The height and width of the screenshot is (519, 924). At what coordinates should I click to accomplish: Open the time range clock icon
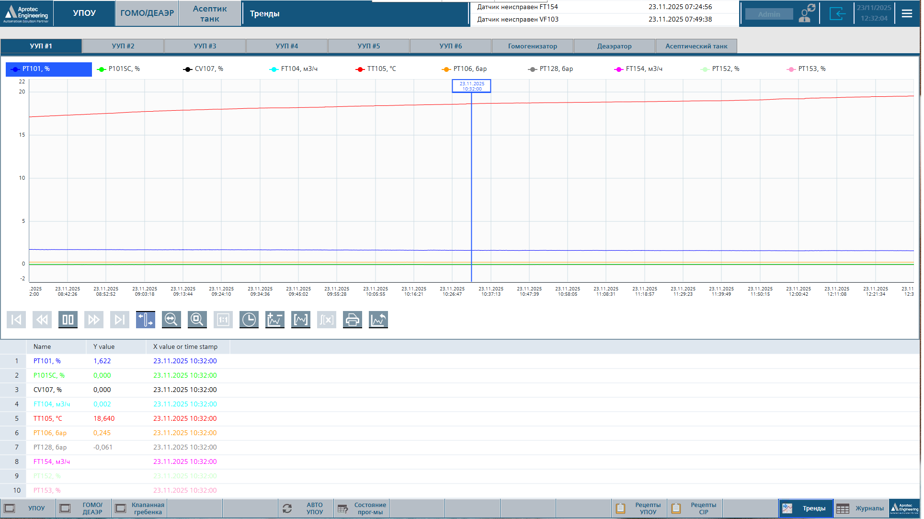pyautogui.click(x=249, y=320)
